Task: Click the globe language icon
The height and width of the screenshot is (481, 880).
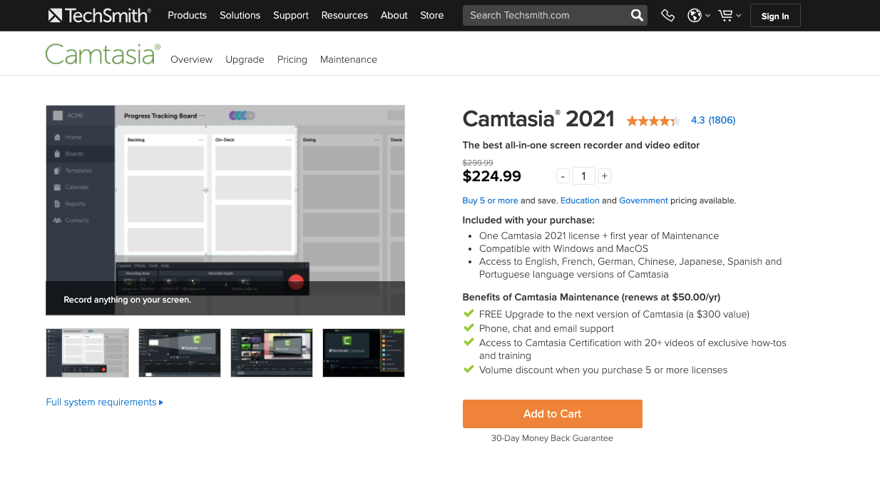Action: [693, 15]
